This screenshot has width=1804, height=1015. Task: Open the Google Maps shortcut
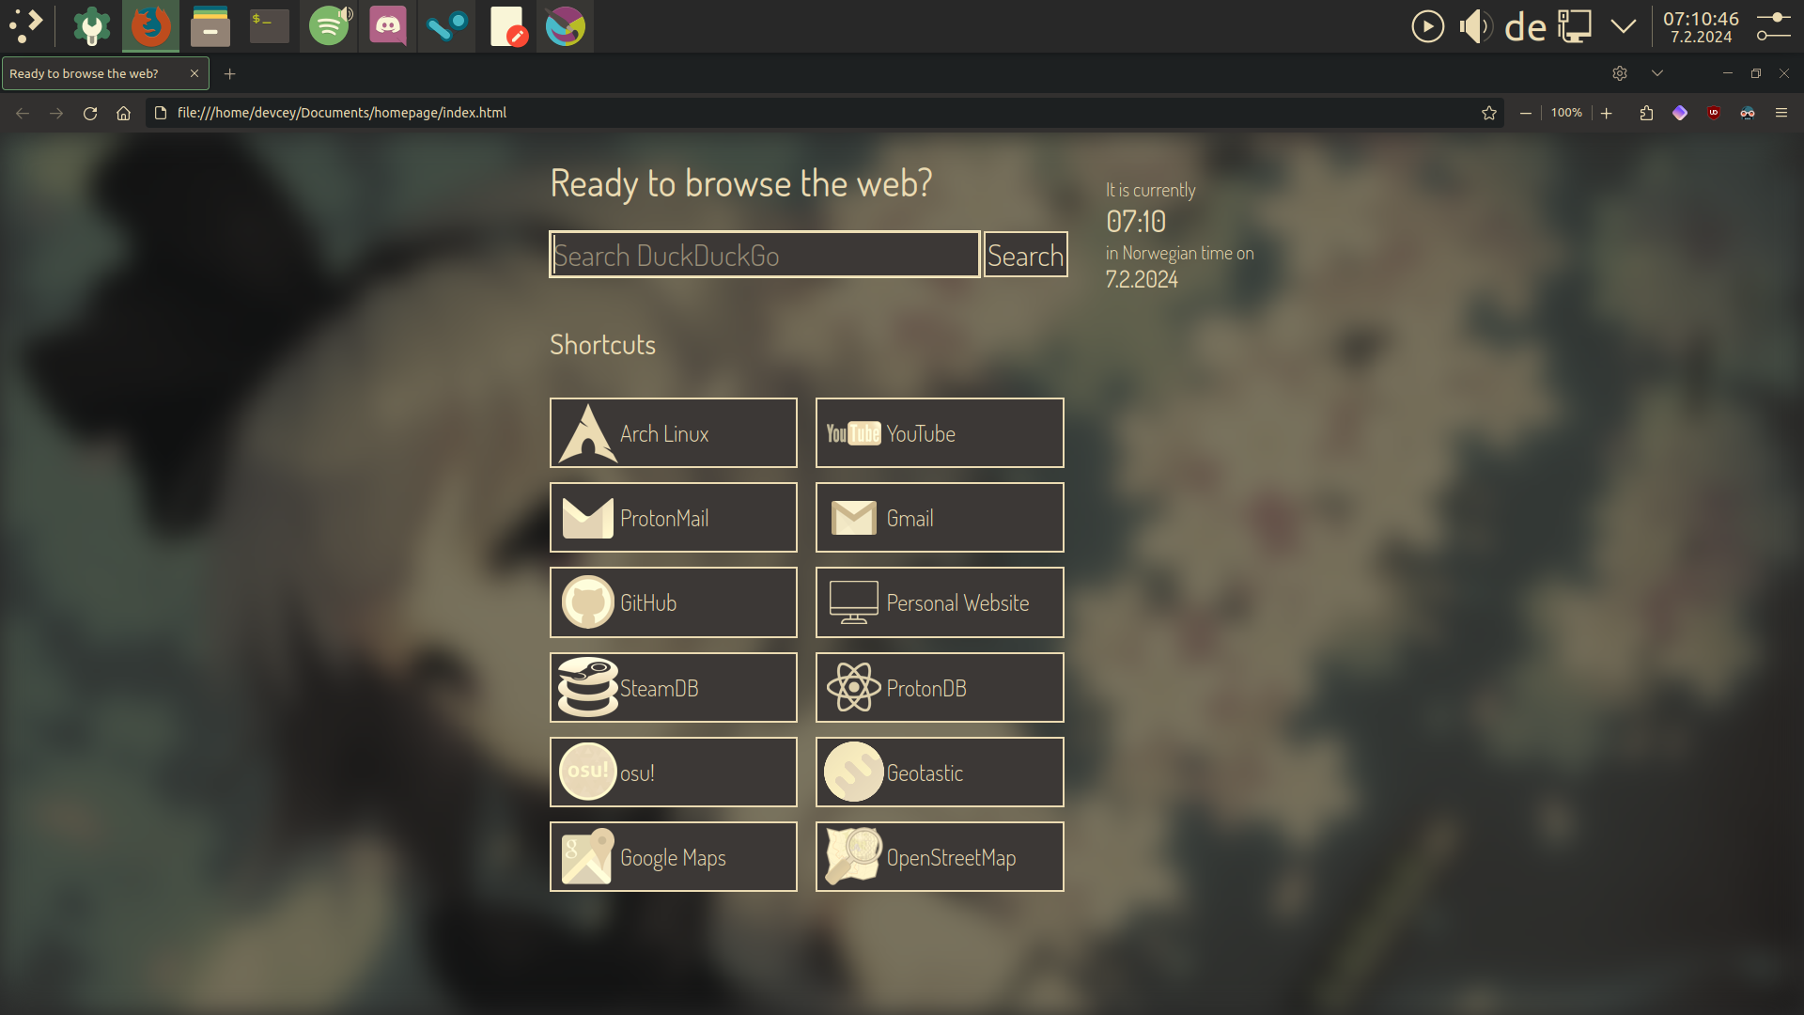[x=674, y=857]
